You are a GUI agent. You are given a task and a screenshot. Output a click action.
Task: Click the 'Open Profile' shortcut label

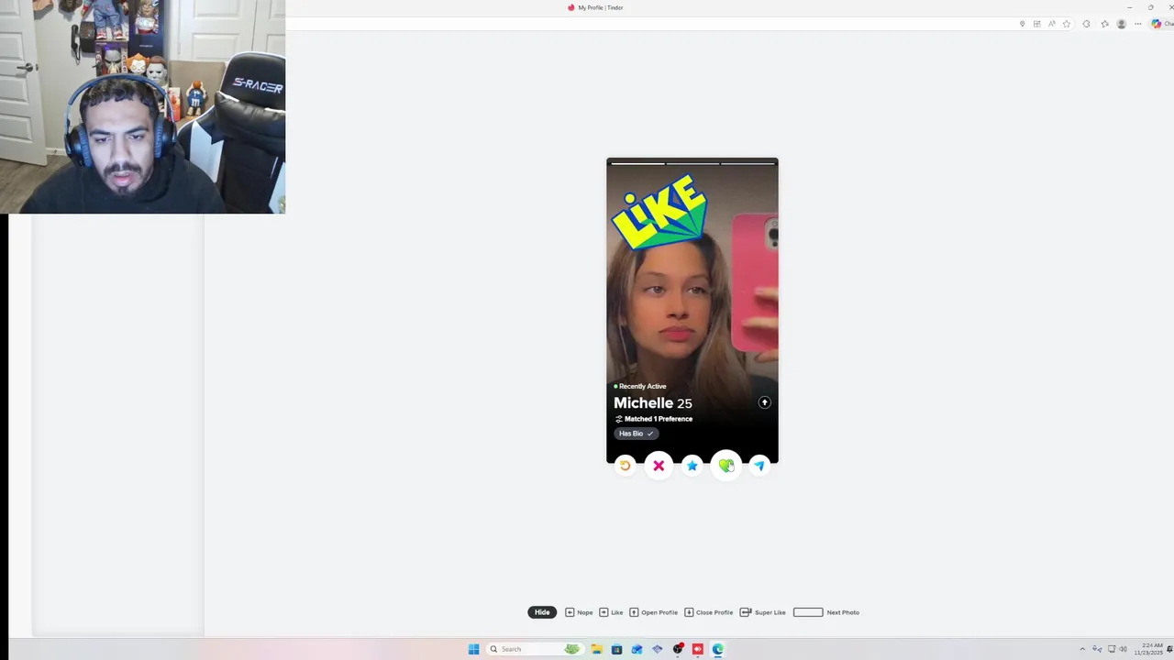point(659,612)
